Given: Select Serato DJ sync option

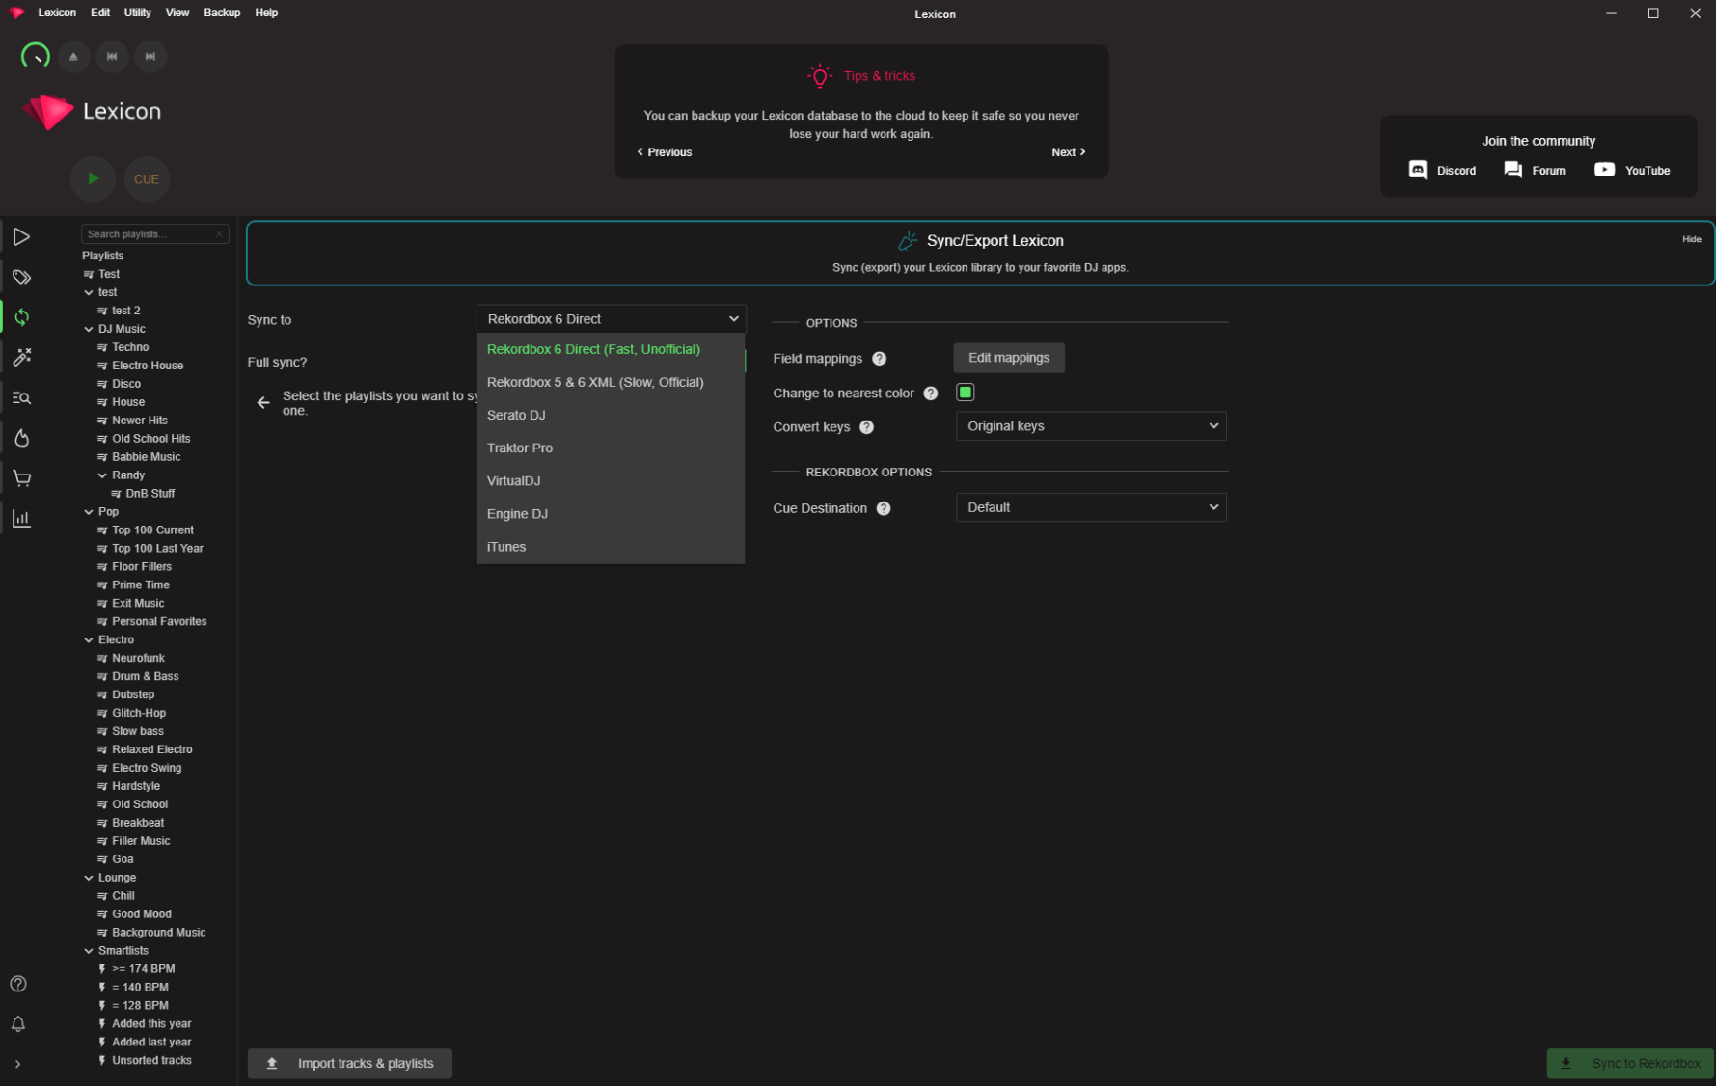Looking at the screenshot, I should pyautogui.click(x=611, y=415).
